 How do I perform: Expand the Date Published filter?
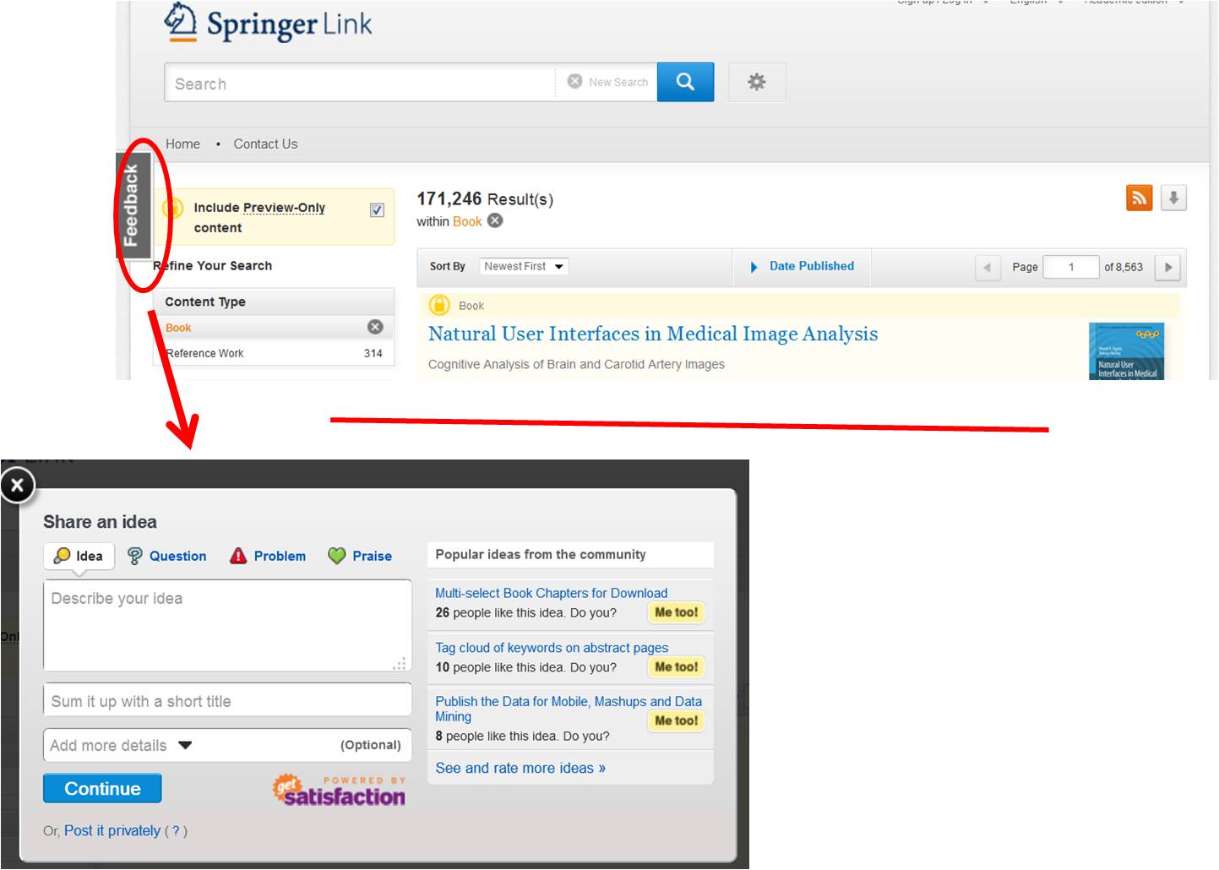pyautogui.click(x=803, y=266)
